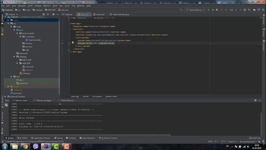
Task: Click the init-param breadcrumb below the editor
Action: (x=97, y=96)
